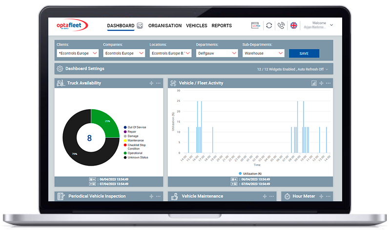
Task: Toggle the Utilization (%) chart legend
Action: click(x=250, y=174)
